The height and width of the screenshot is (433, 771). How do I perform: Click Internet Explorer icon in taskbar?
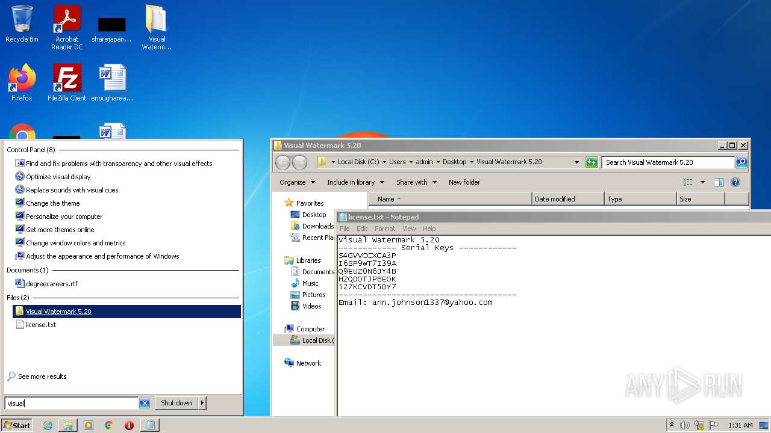pyautogui.click(x=48, y=425)
